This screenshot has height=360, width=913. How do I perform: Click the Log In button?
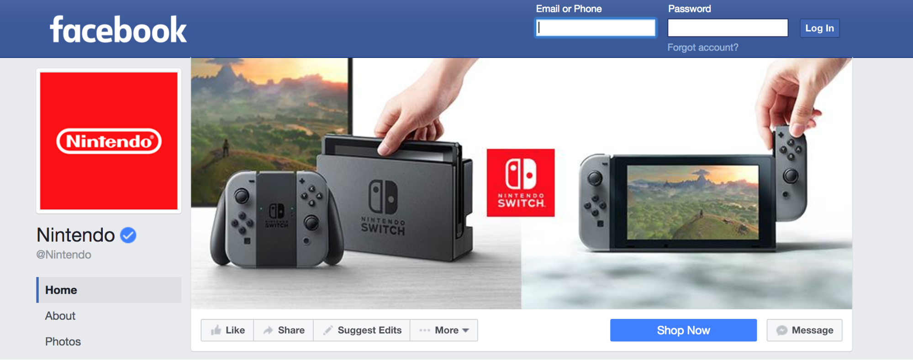pos(819,28)
